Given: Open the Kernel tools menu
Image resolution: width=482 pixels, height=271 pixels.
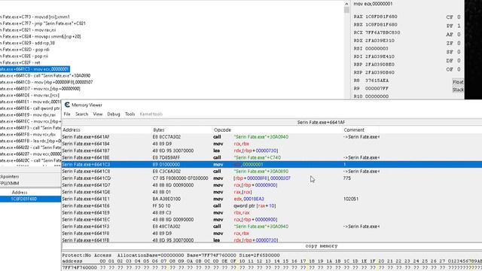Looking at the screenshot, I should (151, 114).
